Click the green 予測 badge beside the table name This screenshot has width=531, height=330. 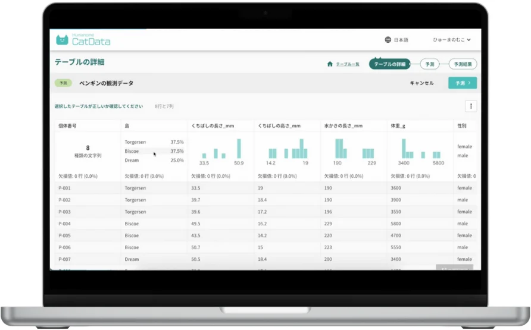pyautogui.click(x=64, y=83)
